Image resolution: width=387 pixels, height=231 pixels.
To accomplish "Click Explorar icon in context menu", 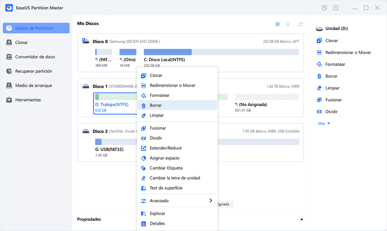I will pyautogui.click(x=144, y=214).
